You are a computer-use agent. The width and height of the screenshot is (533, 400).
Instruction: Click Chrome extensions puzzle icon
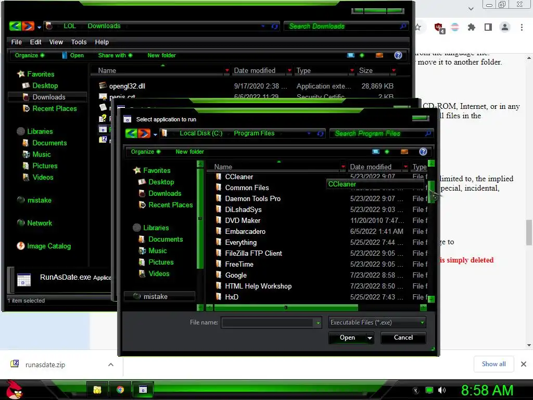pyautogui.click(x=472, y=27)
